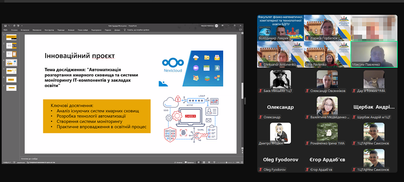The width and height of the screenshot is (404, 182).
Task: Click the accessibility checker status entry
Action: coord(41,162)
